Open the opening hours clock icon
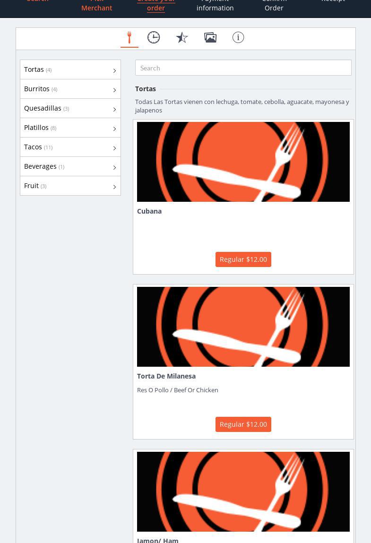371x543 pixels. coord(154,37)
